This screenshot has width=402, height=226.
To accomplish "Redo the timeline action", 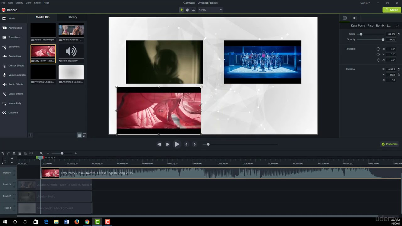I will [x=8, y=153].
